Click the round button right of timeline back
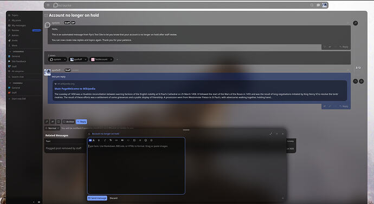Viewport: 374px width, 204px height. click(362, 81)
